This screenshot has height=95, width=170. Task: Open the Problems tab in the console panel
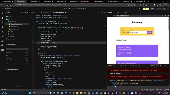click(x=121, y=65)
